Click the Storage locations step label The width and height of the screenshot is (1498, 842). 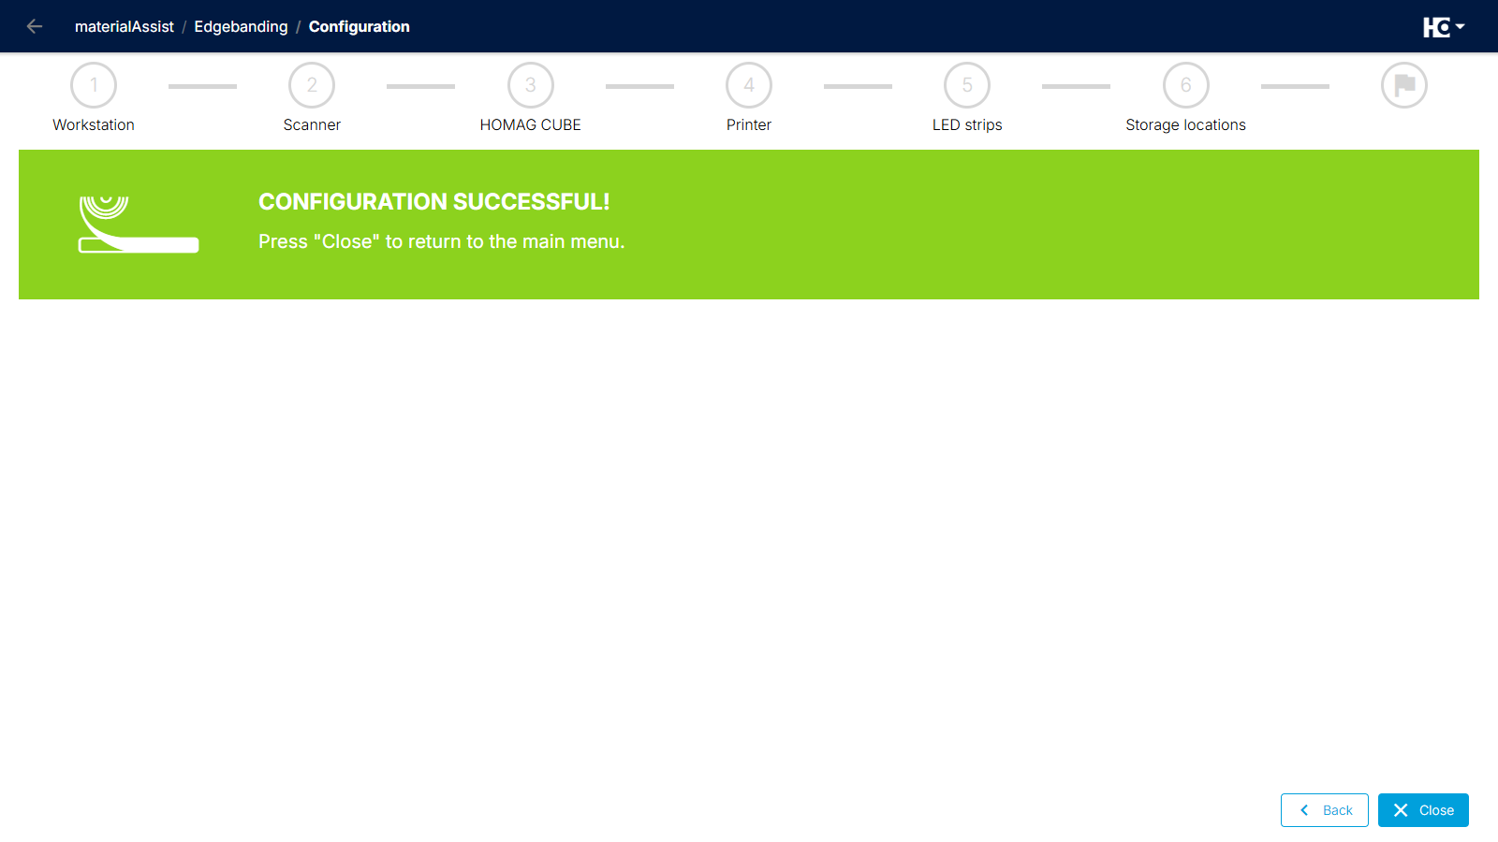pos(1186,124)
